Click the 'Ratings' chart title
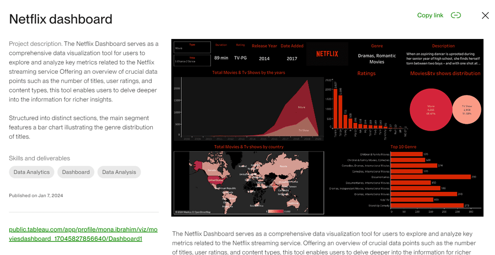The width and height of the screenshot is (495, 255). coord(366,73)
